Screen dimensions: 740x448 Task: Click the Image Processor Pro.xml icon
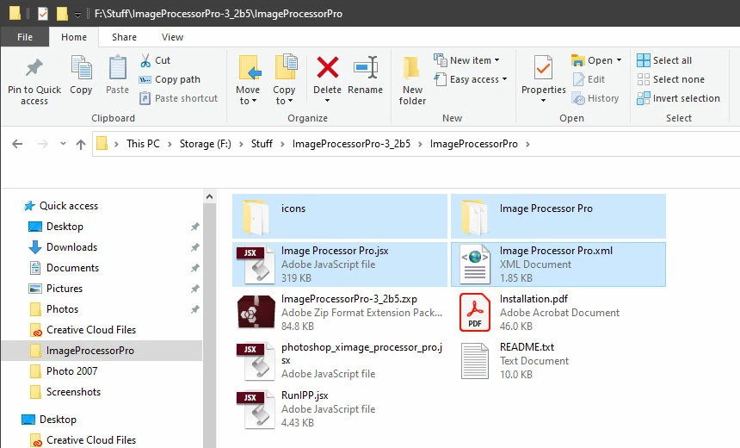click(475, 264)
